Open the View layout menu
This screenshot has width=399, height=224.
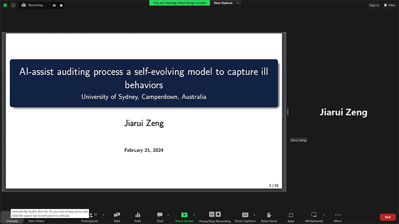click(389, 5)
